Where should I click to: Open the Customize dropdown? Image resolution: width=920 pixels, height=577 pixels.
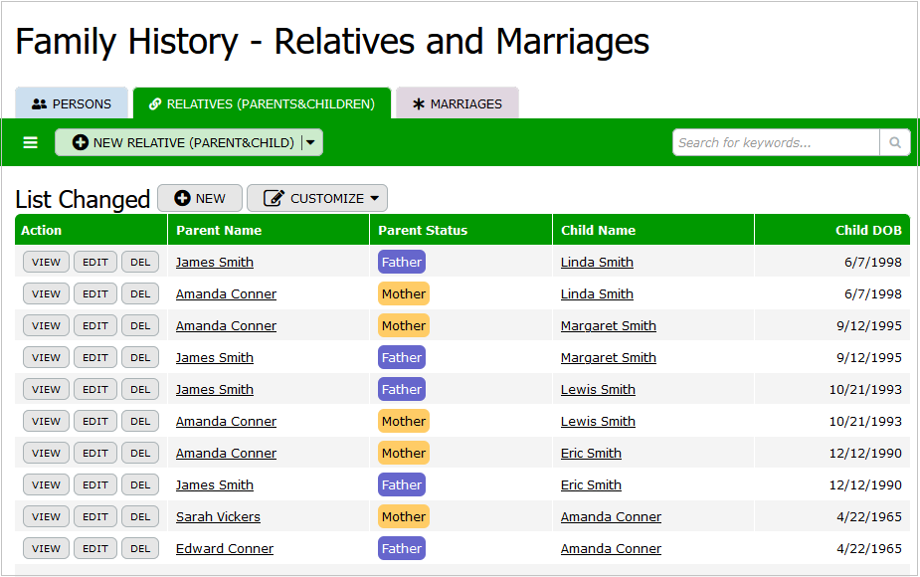[x=317, y=198]
